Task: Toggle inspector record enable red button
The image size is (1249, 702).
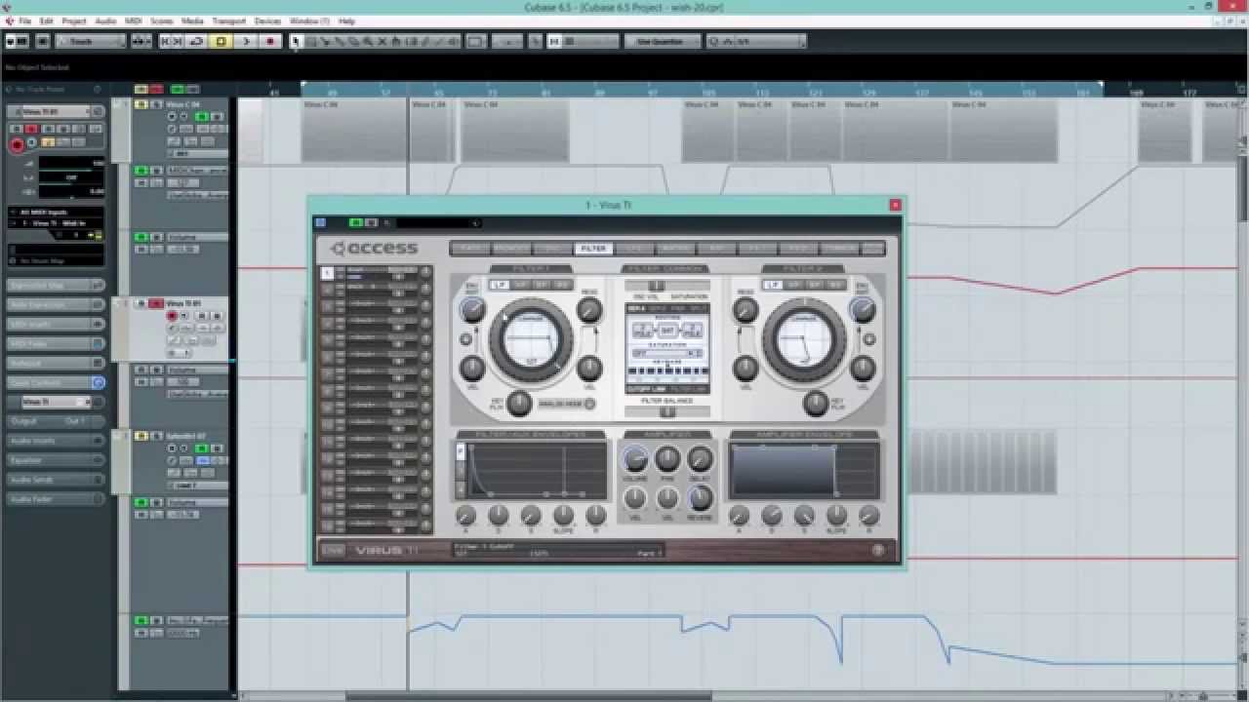Action: 17,144
